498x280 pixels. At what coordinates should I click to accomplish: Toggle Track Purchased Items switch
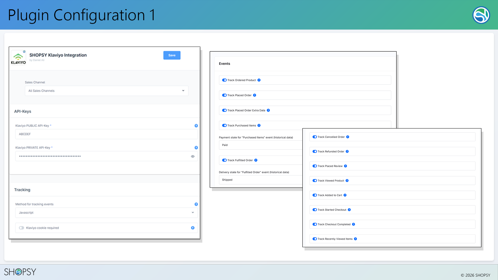224,125
